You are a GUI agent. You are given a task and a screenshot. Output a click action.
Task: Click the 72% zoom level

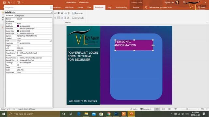click(x=202, y=109)
